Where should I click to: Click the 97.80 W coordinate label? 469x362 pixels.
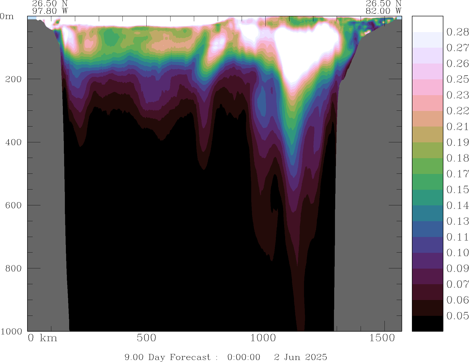[x=50, y=11]
